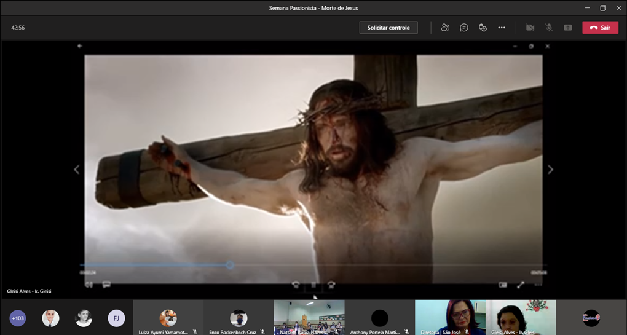Click the back arrow above shared video
The height and width of the screenshot is (335, 627).
(x=80, y=46)
